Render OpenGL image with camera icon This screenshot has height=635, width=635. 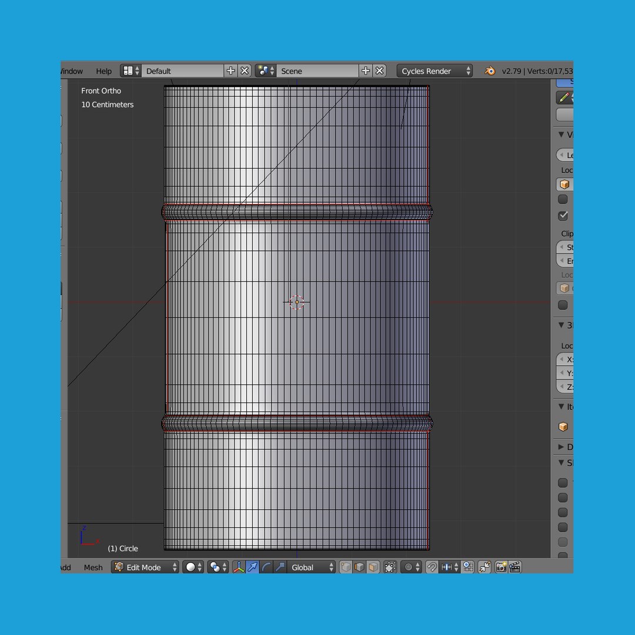[x=501, y=567]
